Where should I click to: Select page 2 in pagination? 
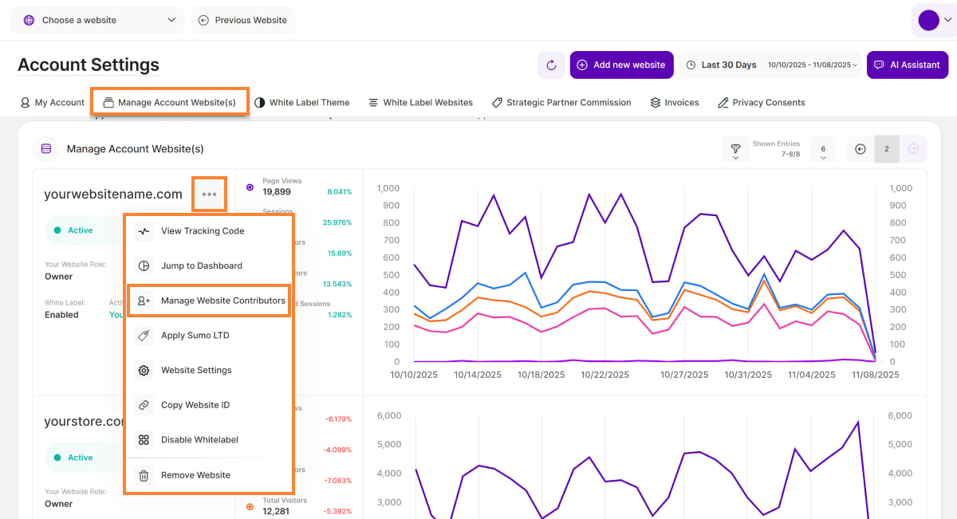(886, 149)
